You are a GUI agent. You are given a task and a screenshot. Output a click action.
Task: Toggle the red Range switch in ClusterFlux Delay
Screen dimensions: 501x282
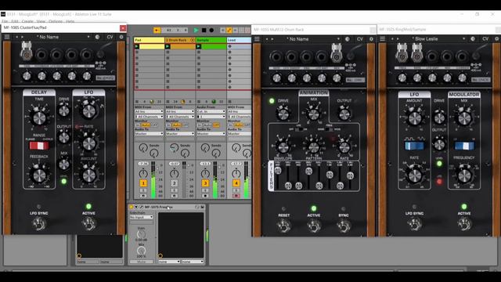click(39, 146)
